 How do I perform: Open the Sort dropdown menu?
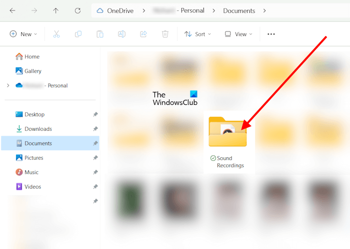click(x=197, y=34)
